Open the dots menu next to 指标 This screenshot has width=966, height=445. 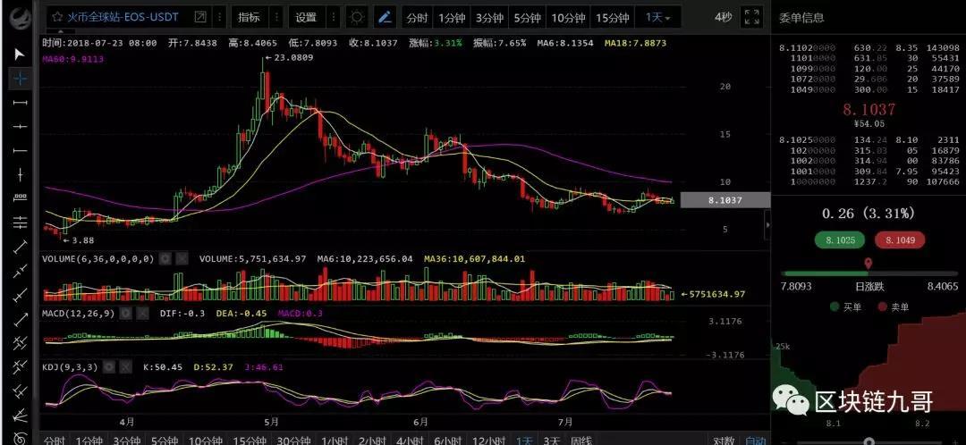click(276, 17)
